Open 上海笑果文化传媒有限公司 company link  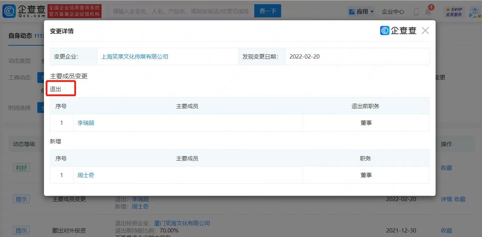[135, 56]
